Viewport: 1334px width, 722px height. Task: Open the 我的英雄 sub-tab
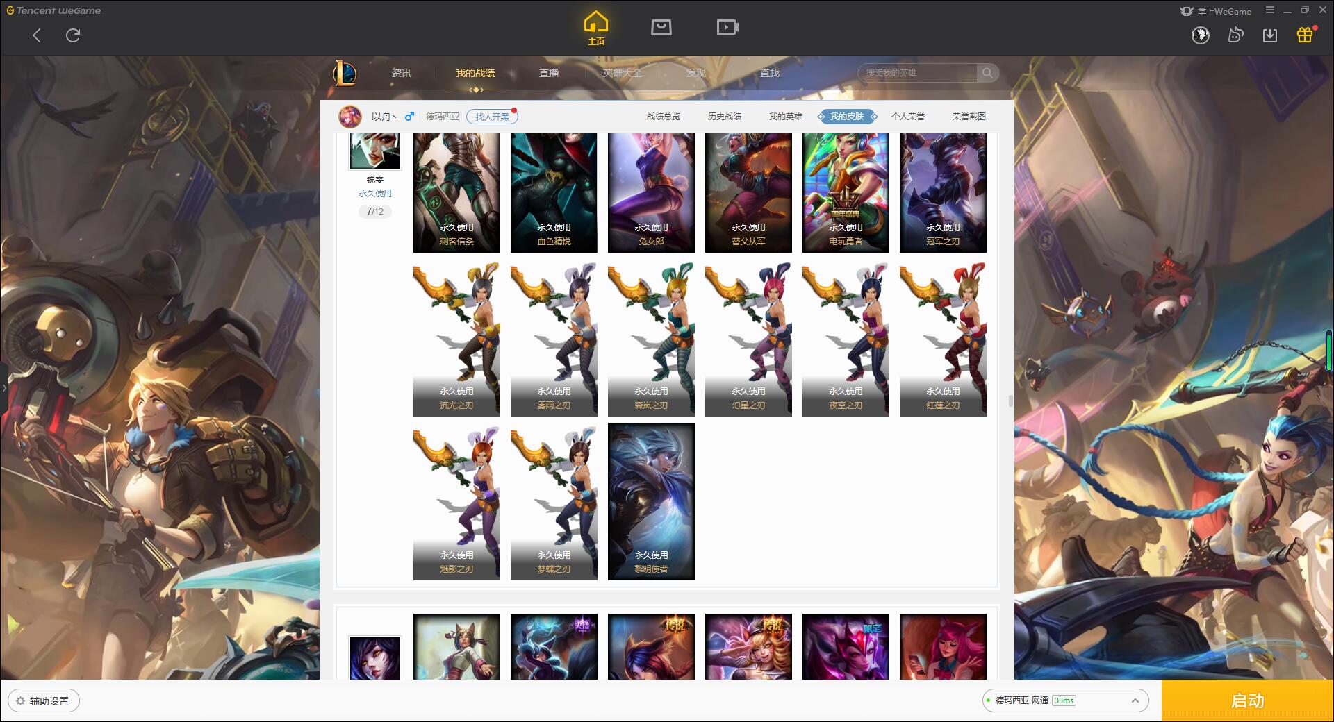(786, 117)
